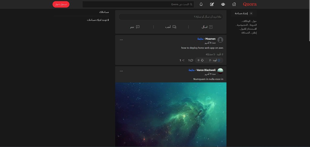
Task: Share the hono web app post
Action: point(182,60)
